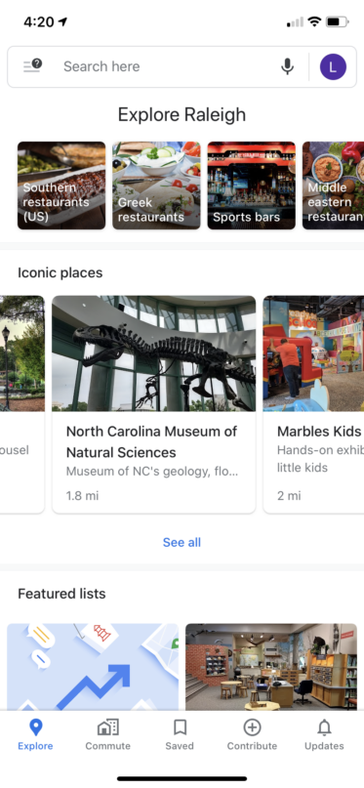Viewport: 364px width, 788px height.
Task: Open Southern restaurants (US) category
Action: tap(61, 186)
